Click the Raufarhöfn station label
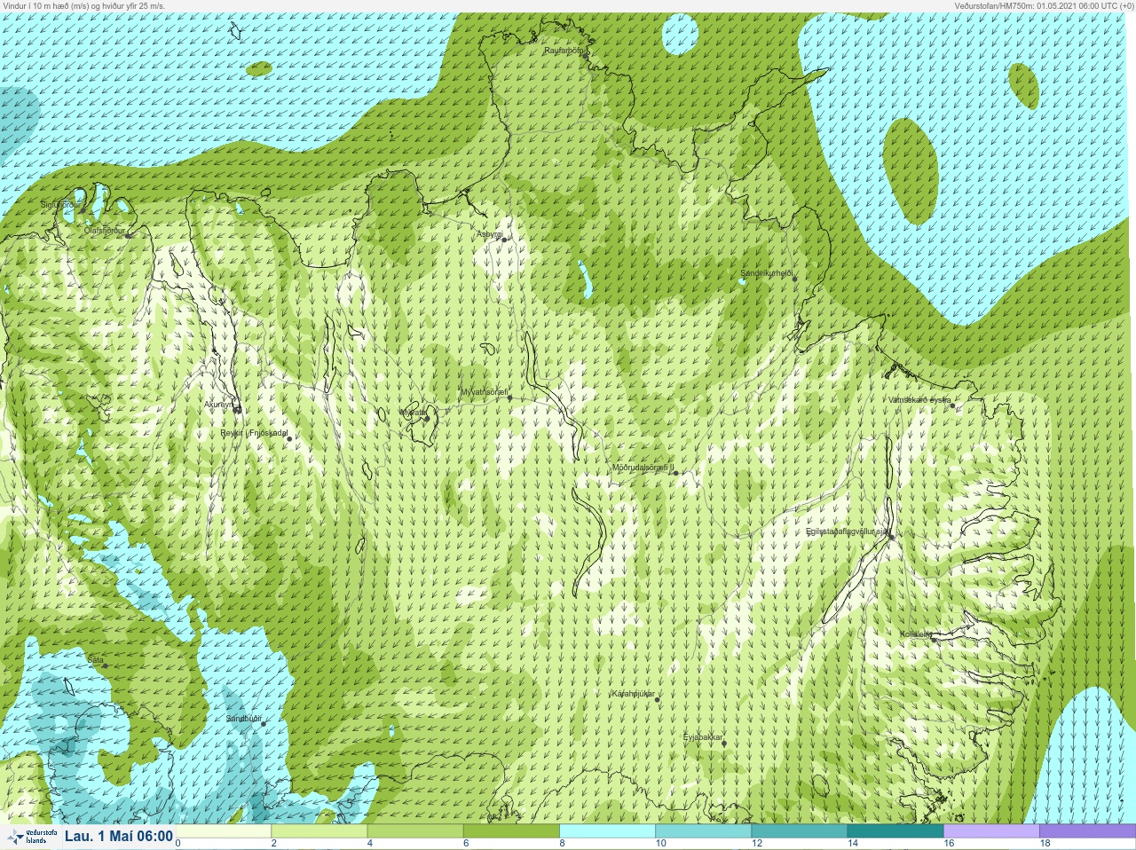 pyautogui.click(x=564, y=51)
